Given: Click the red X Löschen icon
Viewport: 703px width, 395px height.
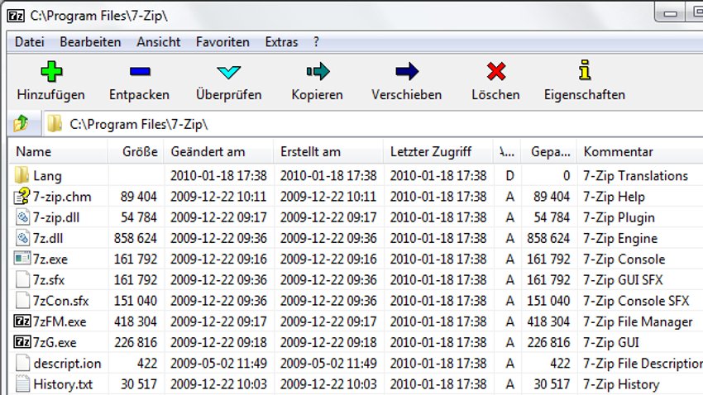Looking at the screenshot, I should [x=496, y=71].
